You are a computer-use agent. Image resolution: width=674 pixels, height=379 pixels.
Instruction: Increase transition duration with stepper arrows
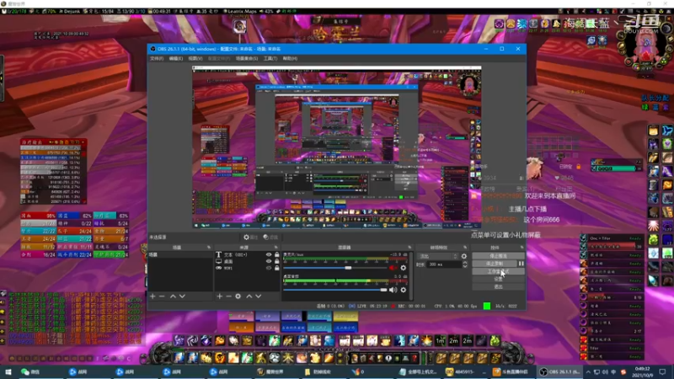(465, 263)
